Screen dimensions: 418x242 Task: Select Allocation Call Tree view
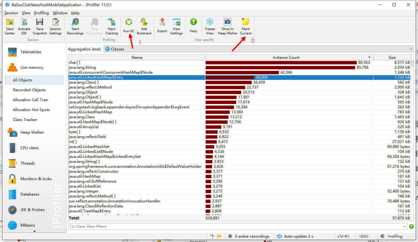(x=30, y=100)
